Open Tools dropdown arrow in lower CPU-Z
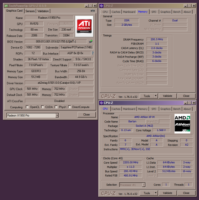This screenshot has width=199, height=200. 156,193
